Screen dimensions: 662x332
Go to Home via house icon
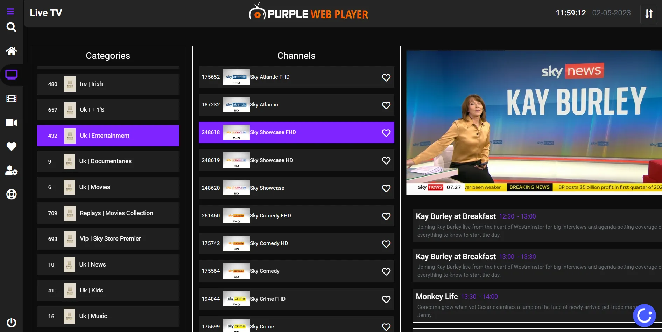pos(12,51)
